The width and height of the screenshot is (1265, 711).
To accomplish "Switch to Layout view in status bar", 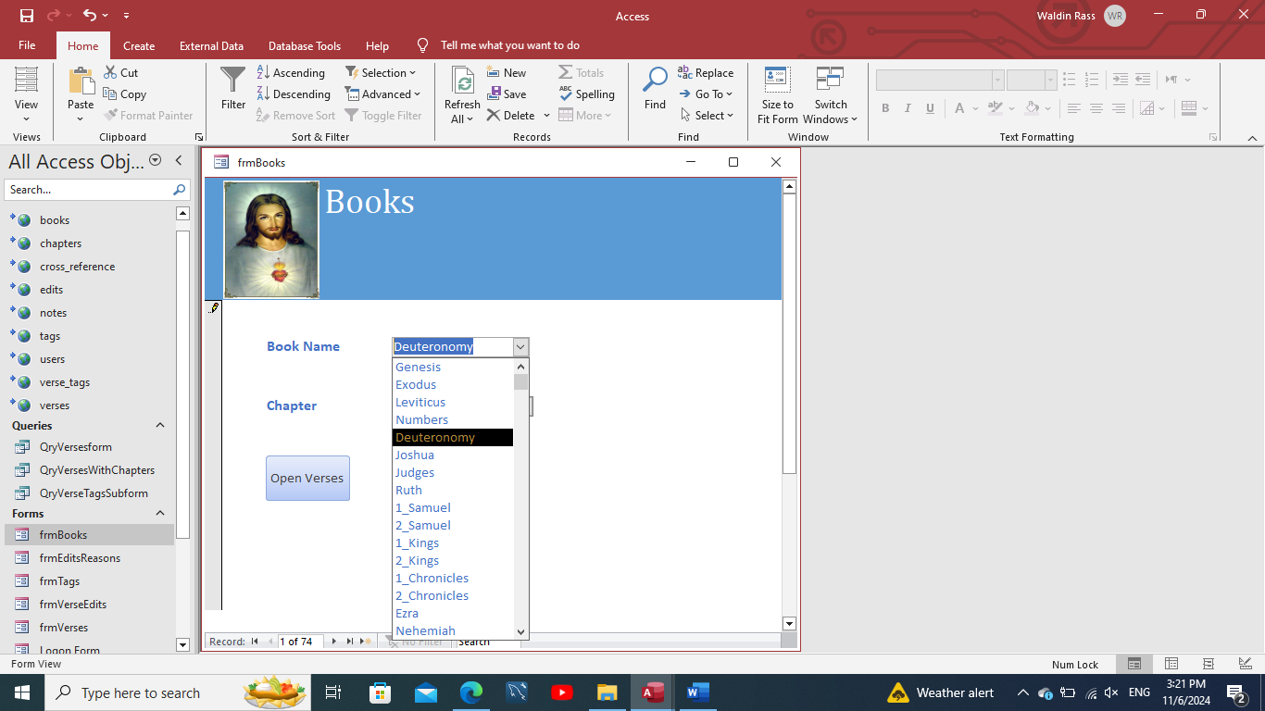I will [1209, 664].
